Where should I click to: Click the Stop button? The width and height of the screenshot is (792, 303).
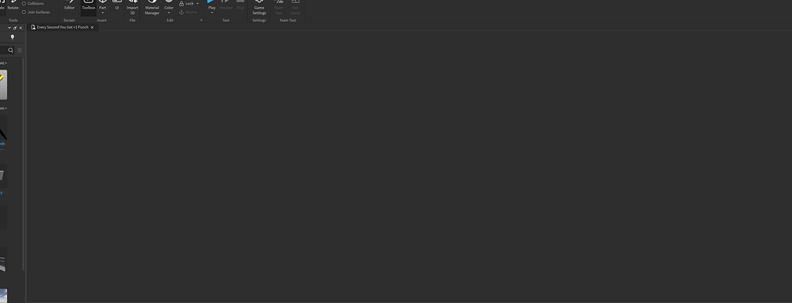(241, 5)
